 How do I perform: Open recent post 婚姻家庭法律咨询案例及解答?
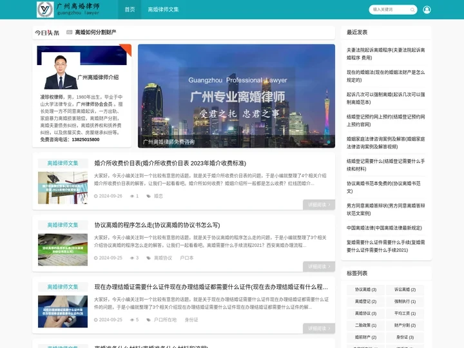386,142
